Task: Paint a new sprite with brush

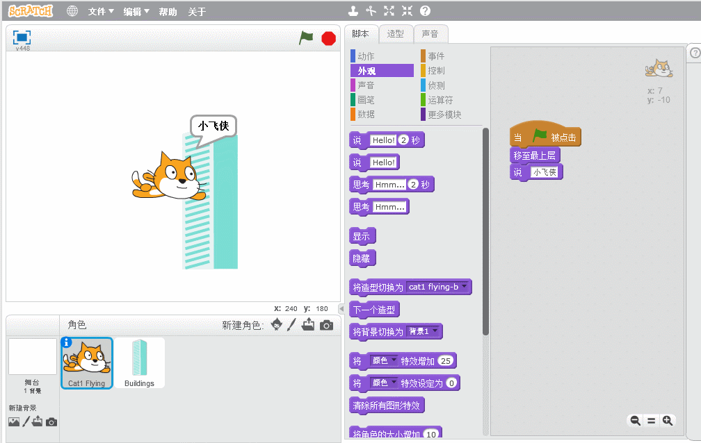Action: point(291,325)
